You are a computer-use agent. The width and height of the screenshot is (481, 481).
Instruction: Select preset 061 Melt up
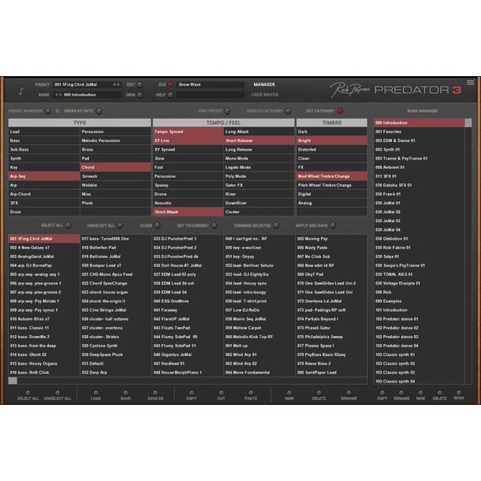(x=259, y=346)
